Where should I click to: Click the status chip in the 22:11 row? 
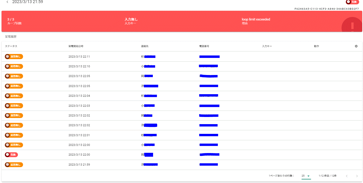(x=14, y=57)
